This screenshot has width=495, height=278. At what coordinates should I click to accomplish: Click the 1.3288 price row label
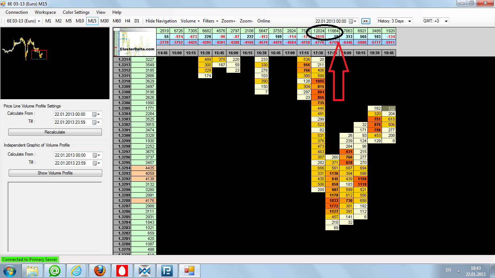pos(122,201)
